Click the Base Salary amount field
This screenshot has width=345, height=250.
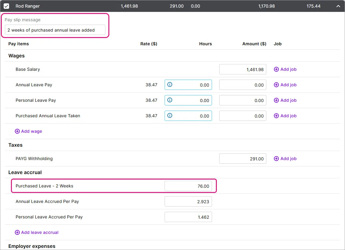[243, 69]
